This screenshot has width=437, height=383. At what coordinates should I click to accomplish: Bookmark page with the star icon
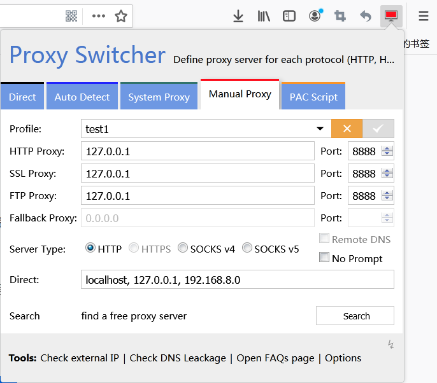[121, 16]
